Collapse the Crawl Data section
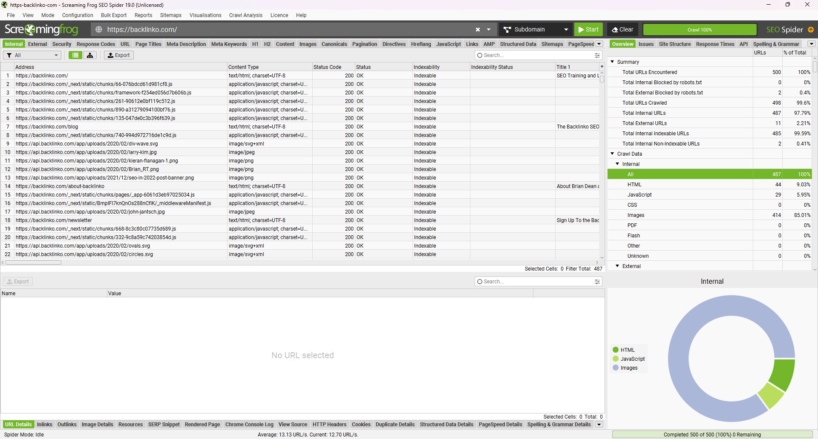The width and height of the screenshot is (818, 439). point(612,154)
